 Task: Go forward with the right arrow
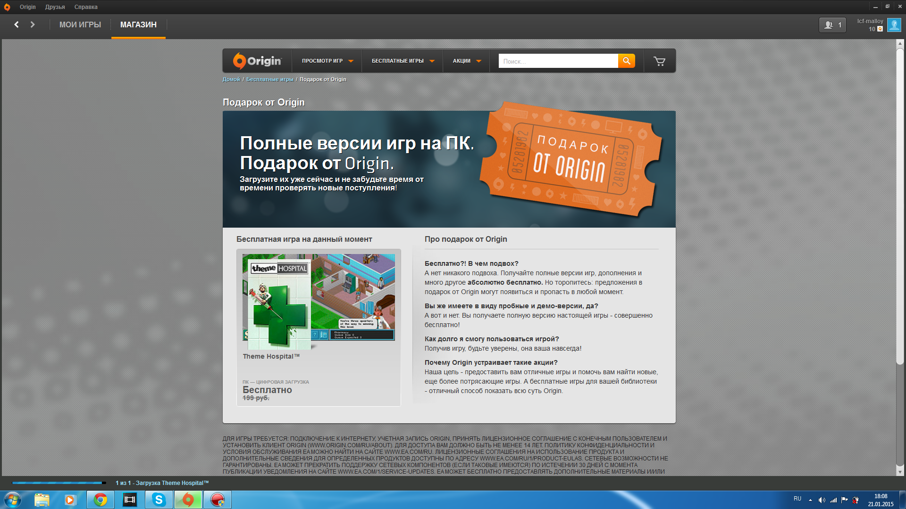(x=33, y=25)
